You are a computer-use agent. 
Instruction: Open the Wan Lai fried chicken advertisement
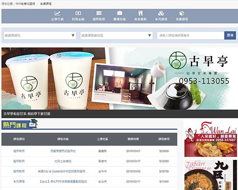pyautogui.click(x=211, y=139)
